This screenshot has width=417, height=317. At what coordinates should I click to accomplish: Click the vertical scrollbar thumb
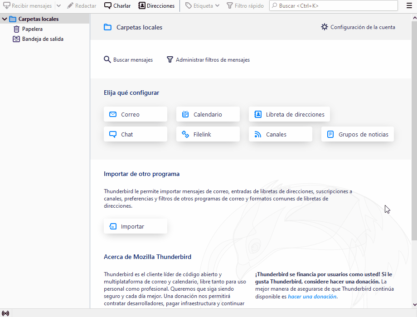(414, 131)
